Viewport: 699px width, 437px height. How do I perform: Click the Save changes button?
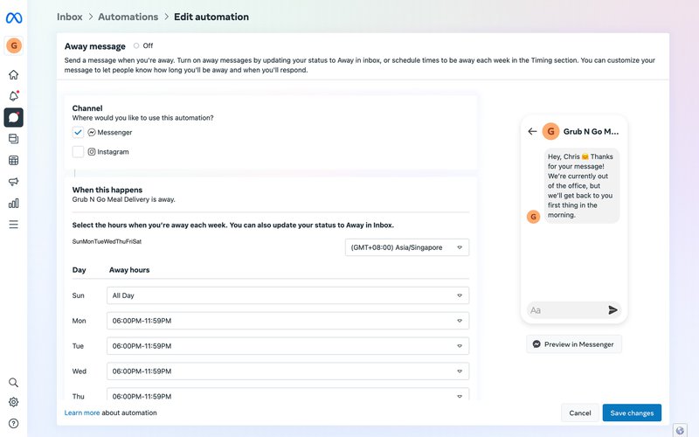632,413
